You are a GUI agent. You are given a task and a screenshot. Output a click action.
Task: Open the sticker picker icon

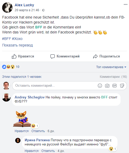click(x=122, y=86)
